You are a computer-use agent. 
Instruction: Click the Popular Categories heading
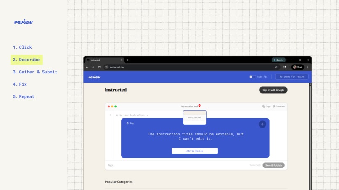tap(119, 182)
